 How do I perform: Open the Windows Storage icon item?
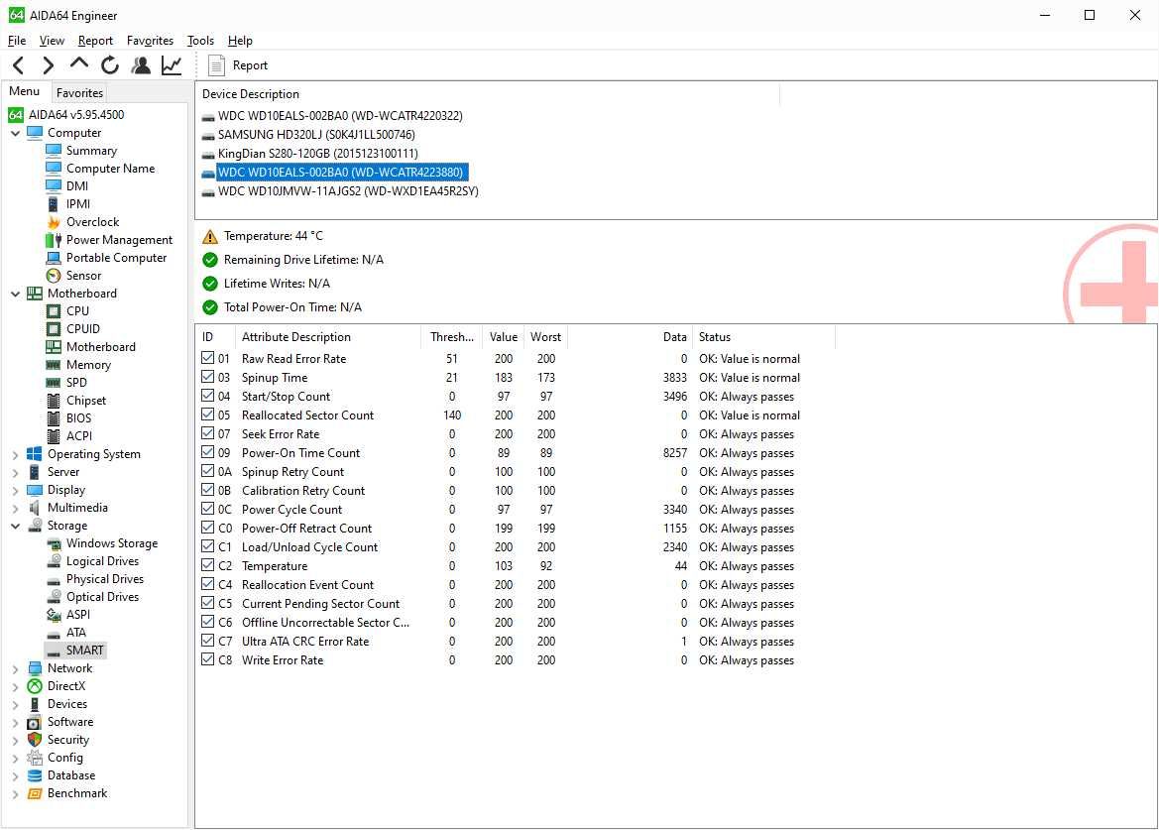(x=54, y=543)
